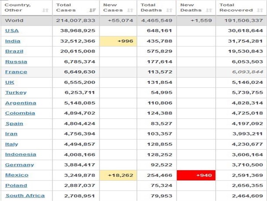This screenshot has width=267, height=201.
Task: Sort by Total Cases sort icon
Action: point(93,11)
